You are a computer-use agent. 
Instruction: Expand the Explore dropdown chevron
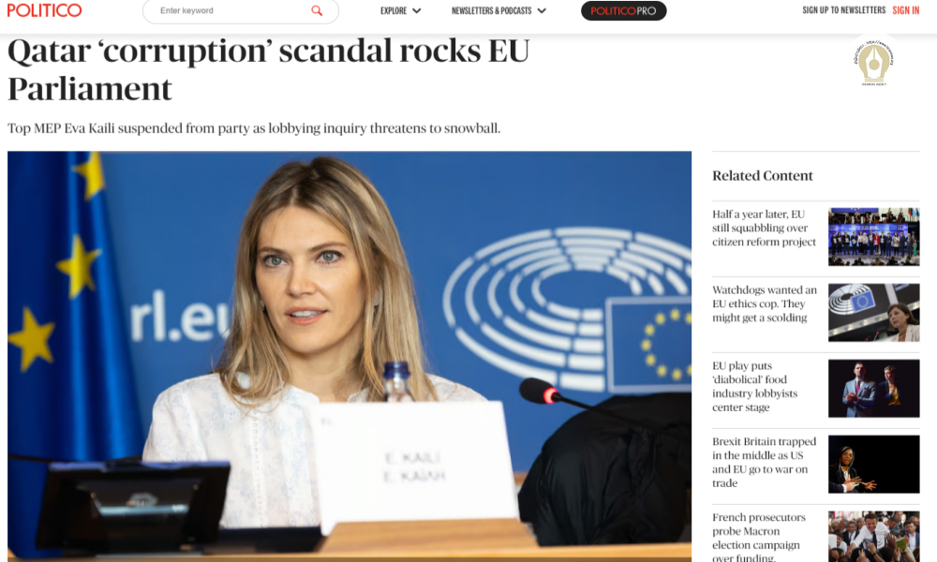pos(417,10)
